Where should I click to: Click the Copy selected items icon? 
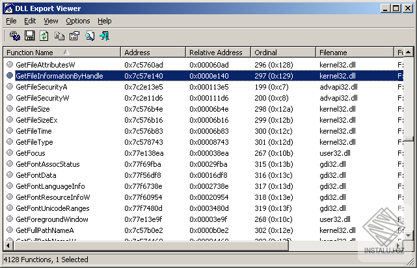coord(59,36)
